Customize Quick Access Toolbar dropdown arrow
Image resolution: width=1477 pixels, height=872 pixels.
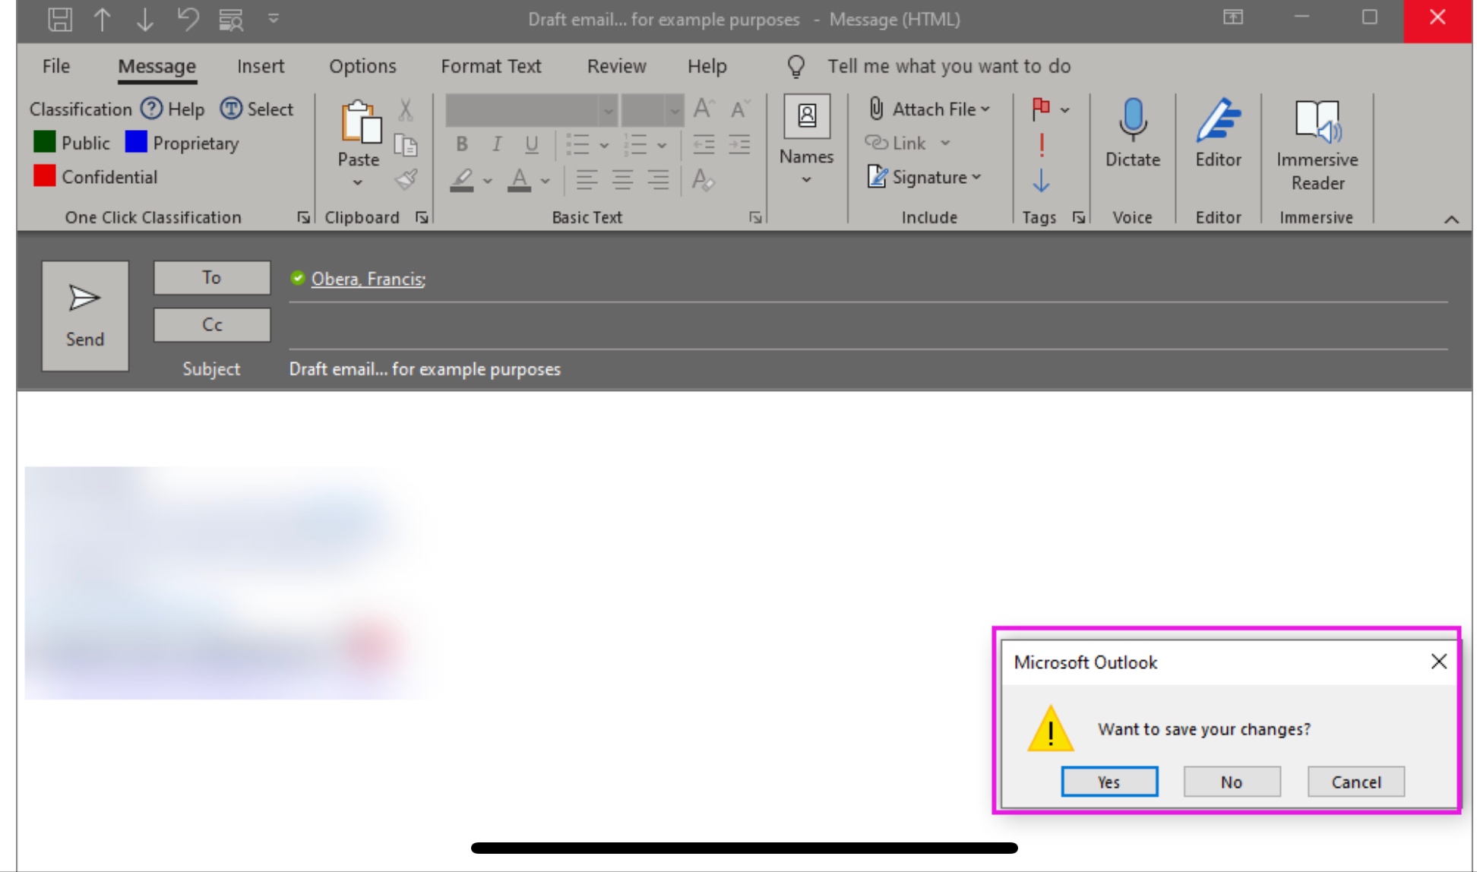point(274,19)
